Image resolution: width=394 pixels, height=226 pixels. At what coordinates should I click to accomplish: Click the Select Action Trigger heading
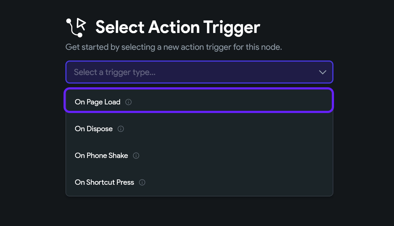pos(178,27)
